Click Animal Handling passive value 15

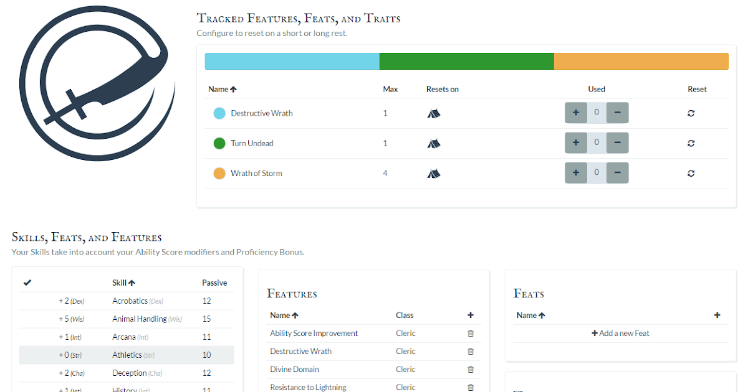pyautogui.click(x=206, y=319)
